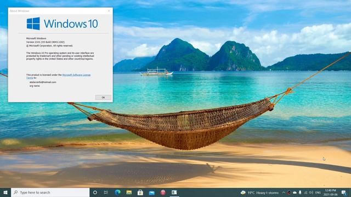Open Cortana from the taskbar circle icon
Screen dimensions: 351x197
[x=95, y=192]
